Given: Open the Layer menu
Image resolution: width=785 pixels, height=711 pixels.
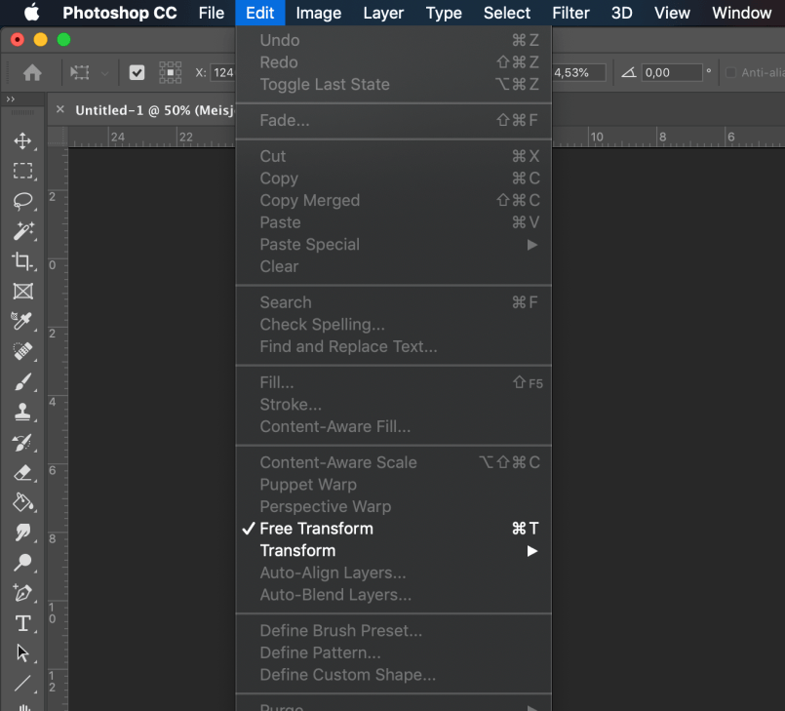Looking at the screenshot, I should pyautogui.click(x=383, y=13).
